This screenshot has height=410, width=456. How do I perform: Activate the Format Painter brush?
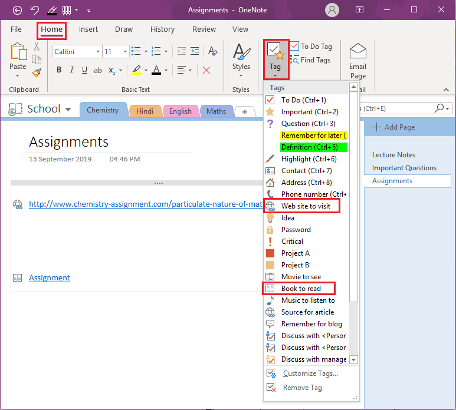[37, 72]
